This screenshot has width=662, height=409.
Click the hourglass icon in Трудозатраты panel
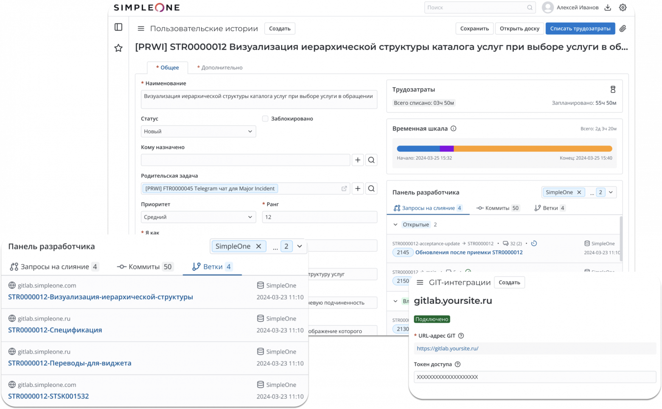coord(613,89)
